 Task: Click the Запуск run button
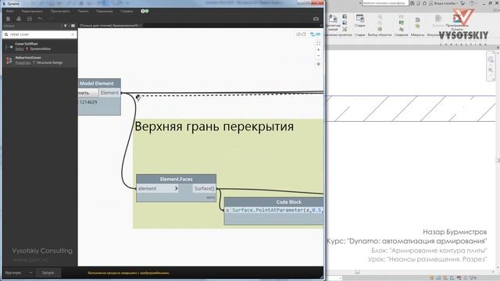pos(48,272)
